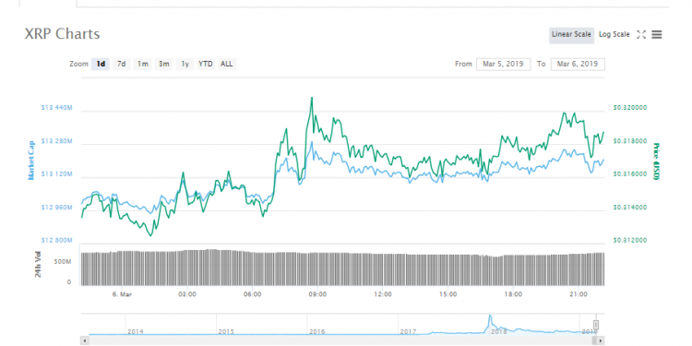Click the 6. Mar date axis label
Image resolution: width=692 pixels, height=346 pixels.
[123, 294]
